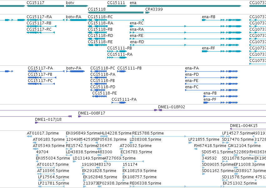Image resolution: width=266 pixels, height=188 pixels.
Task: Open the CR43399 gene label
Action: pyautogui.click(x=154, y=9)
